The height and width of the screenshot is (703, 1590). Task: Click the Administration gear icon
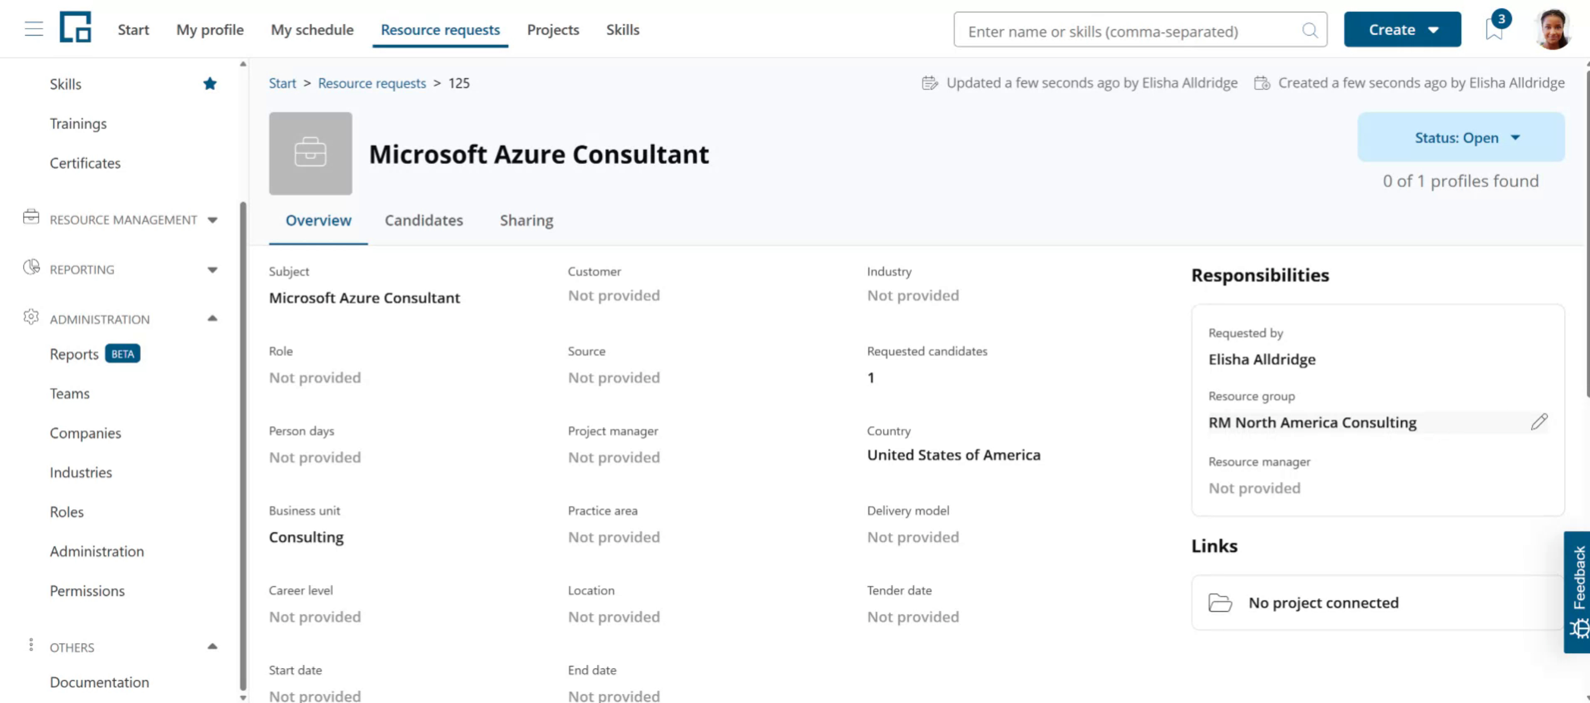tap(31, 317)
